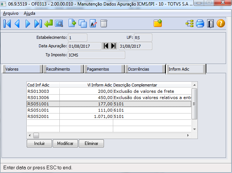Screen dimensions: 232x173
Task: Click grid scroll up arrow
Action: [195, 85]
